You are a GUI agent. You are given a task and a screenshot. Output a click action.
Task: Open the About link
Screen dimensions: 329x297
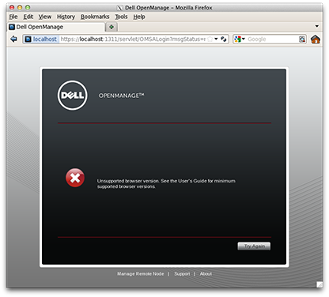tap(206, 274)
